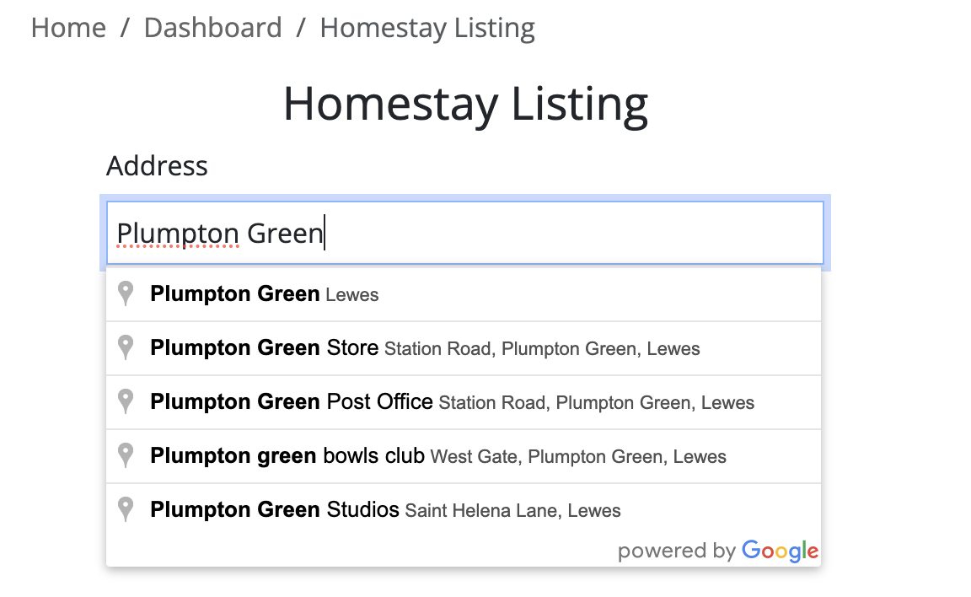Open the Dashboard breadcrumb link
Viewport: 971px width, 597px height.
(x=212, y=28)
